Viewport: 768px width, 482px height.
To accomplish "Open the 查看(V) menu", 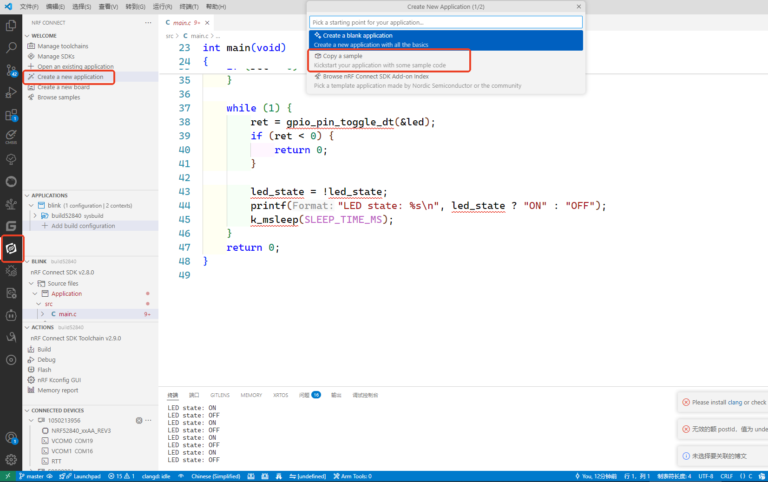I will point(108,7).
